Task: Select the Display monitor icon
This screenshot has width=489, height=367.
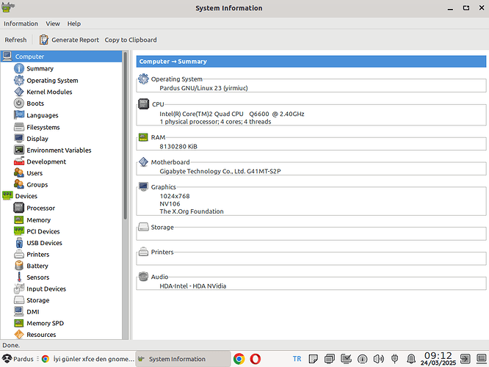Action: (x=19, y=139)
